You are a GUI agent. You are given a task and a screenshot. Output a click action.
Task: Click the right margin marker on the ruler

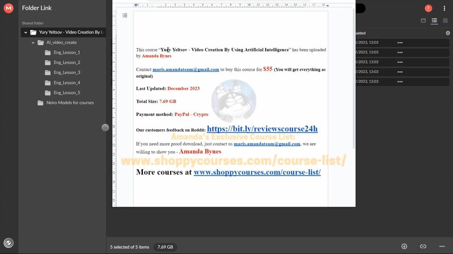pos(327,6)
